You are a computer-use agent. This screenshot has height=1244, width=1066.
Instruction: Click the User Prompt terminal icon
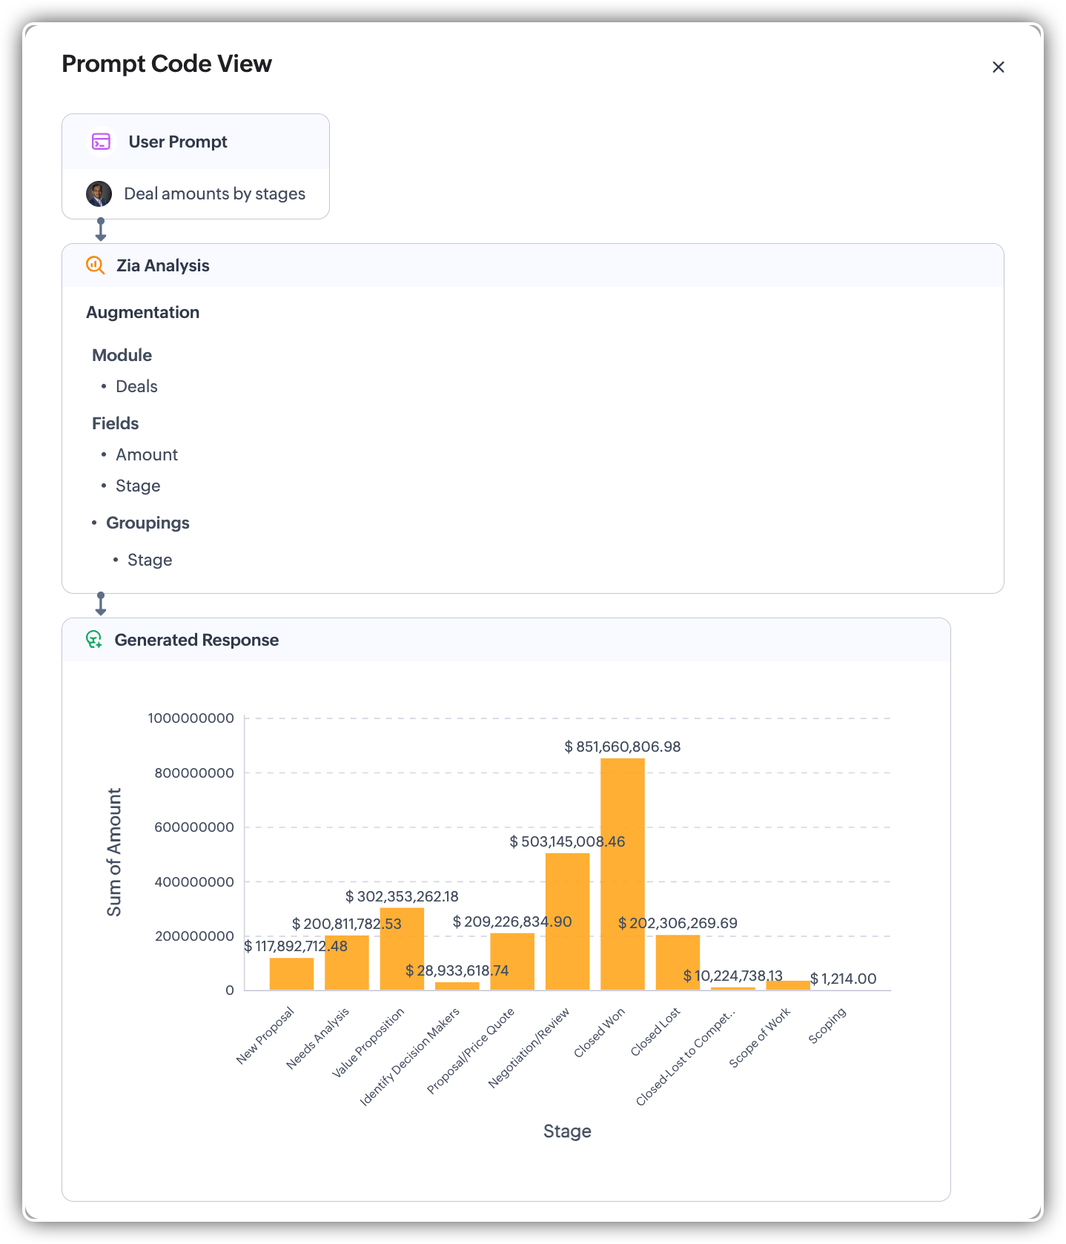(x=101, y=142)
